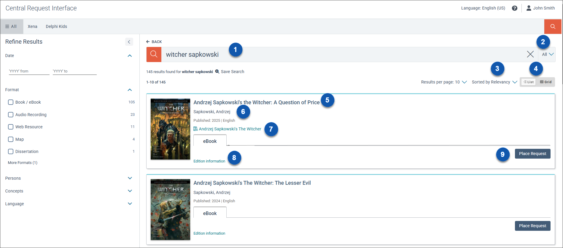Image resolution: width=563 pixels, height=248 pixels.
Task: Switch to List view
Action: 528,82
